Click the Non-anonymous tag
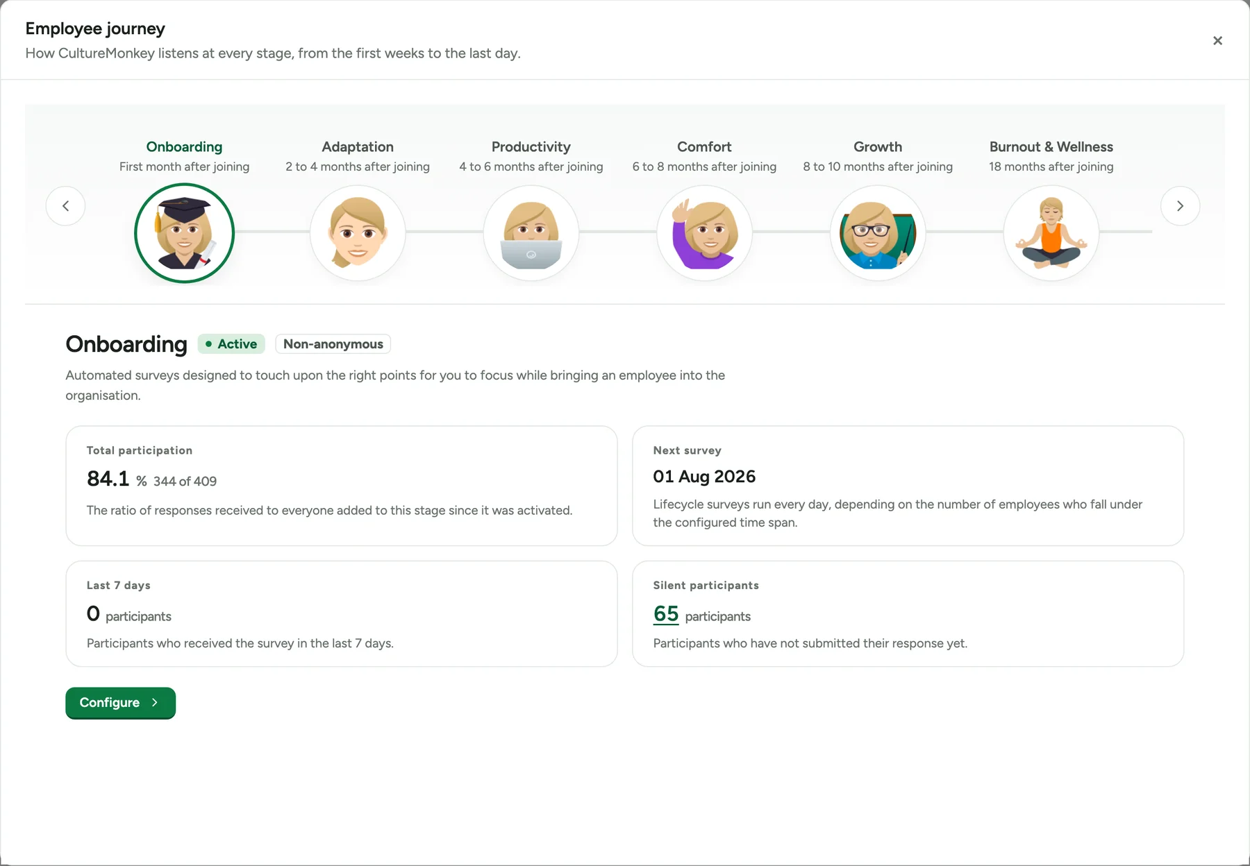The image size is (1250, 866). (333, 344)
